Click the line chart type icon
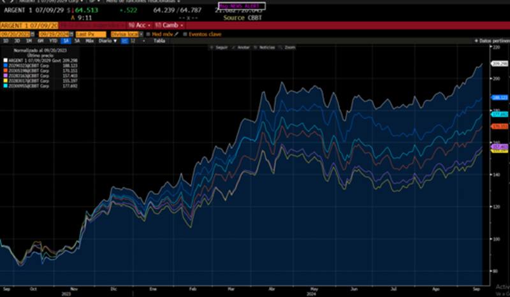Image resolution: width=510 pixels, height=297 pixels. pyautogui.click(x=125, y=41)
